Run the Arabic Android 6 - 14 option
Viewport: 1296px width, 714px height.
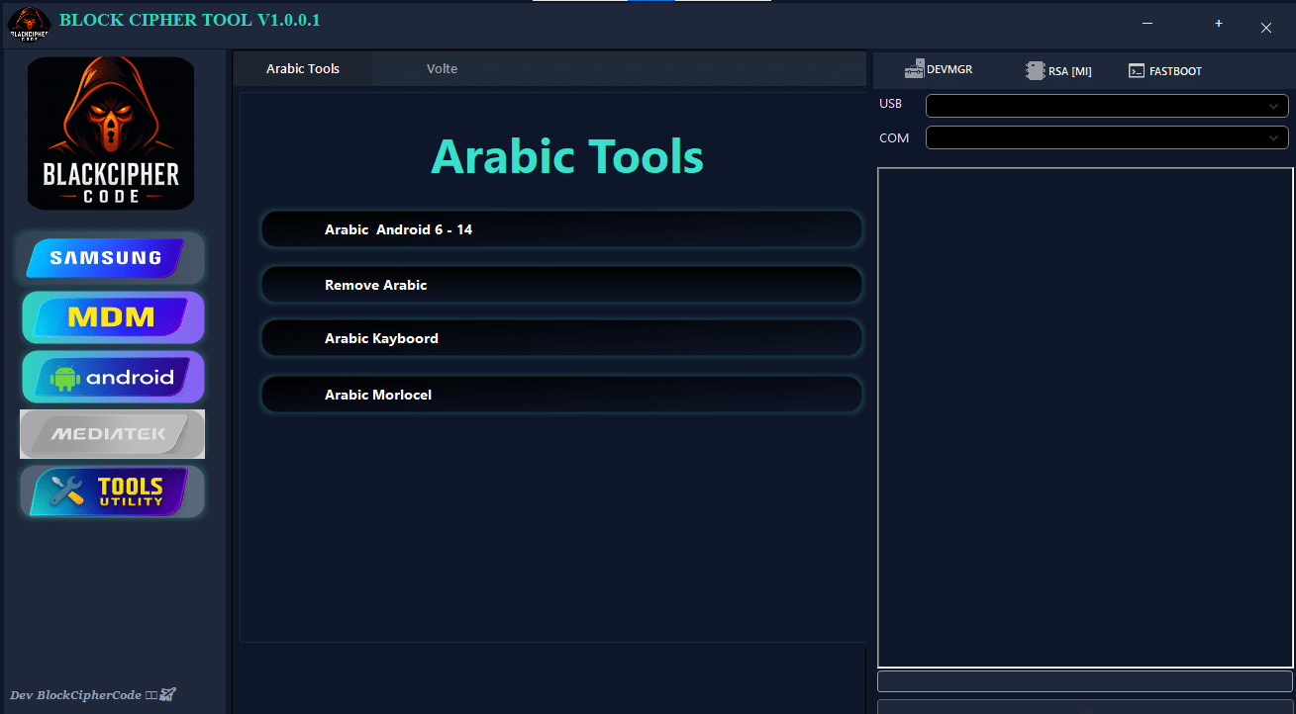[560, 229]
